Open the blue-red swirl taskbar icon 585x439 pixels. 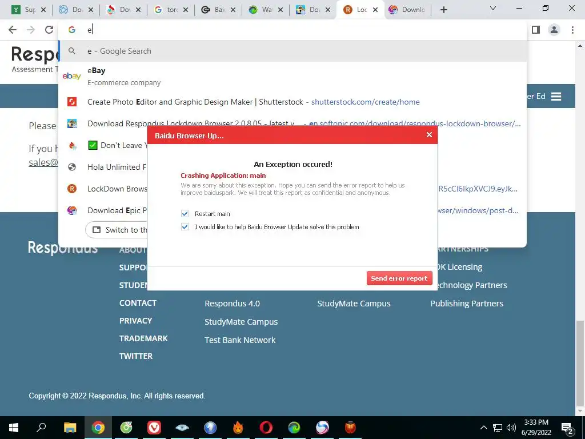pos(322,428)
